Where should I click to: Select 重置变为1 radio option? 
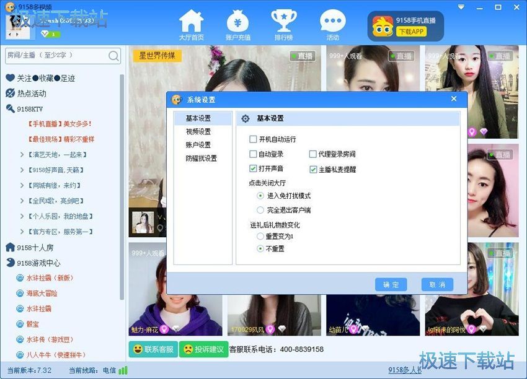[x=260, y=237]
